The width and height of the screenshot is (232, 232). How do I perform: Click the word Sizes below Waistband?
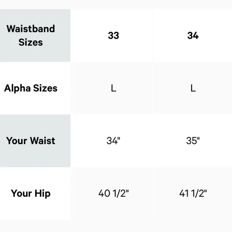[31, 42]
